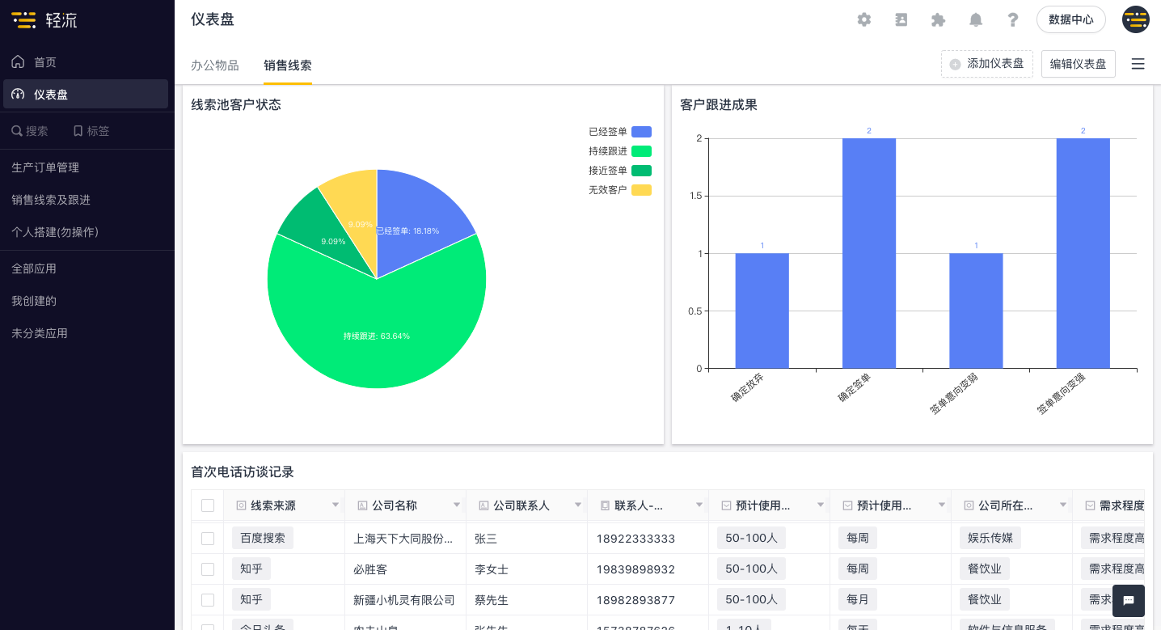
Task: Click the plugin puzzle-piece icon
Action: point(938,19)
